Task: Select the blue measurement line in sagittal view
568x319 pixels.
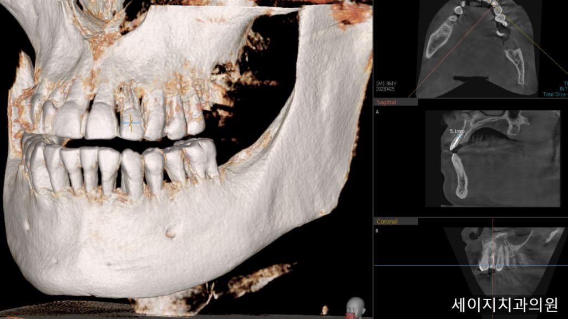Action: [x=459, y=138]
